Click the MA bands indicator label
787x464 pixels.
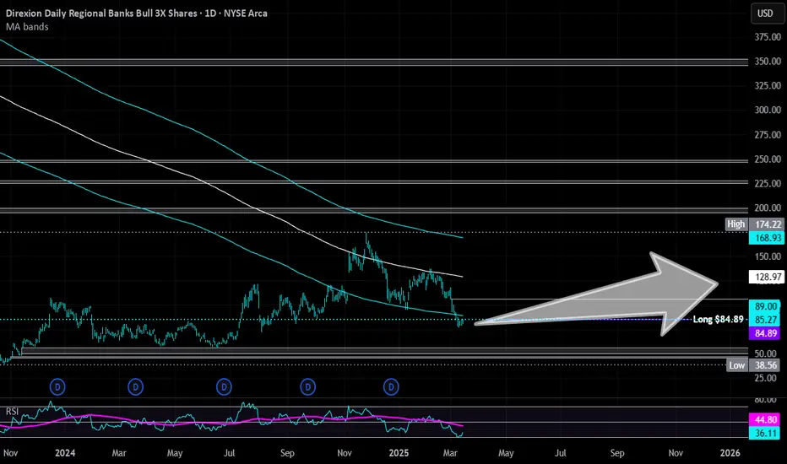tap(27, 27)
